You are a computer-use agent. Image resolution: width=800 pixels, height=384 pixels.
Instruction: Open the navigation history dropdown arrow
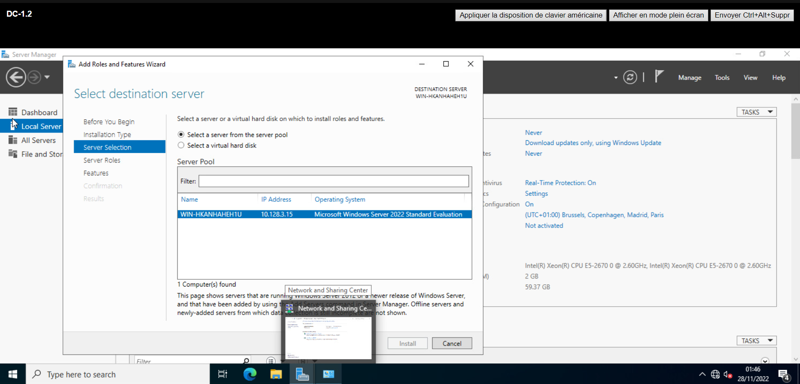click(47, 77)
